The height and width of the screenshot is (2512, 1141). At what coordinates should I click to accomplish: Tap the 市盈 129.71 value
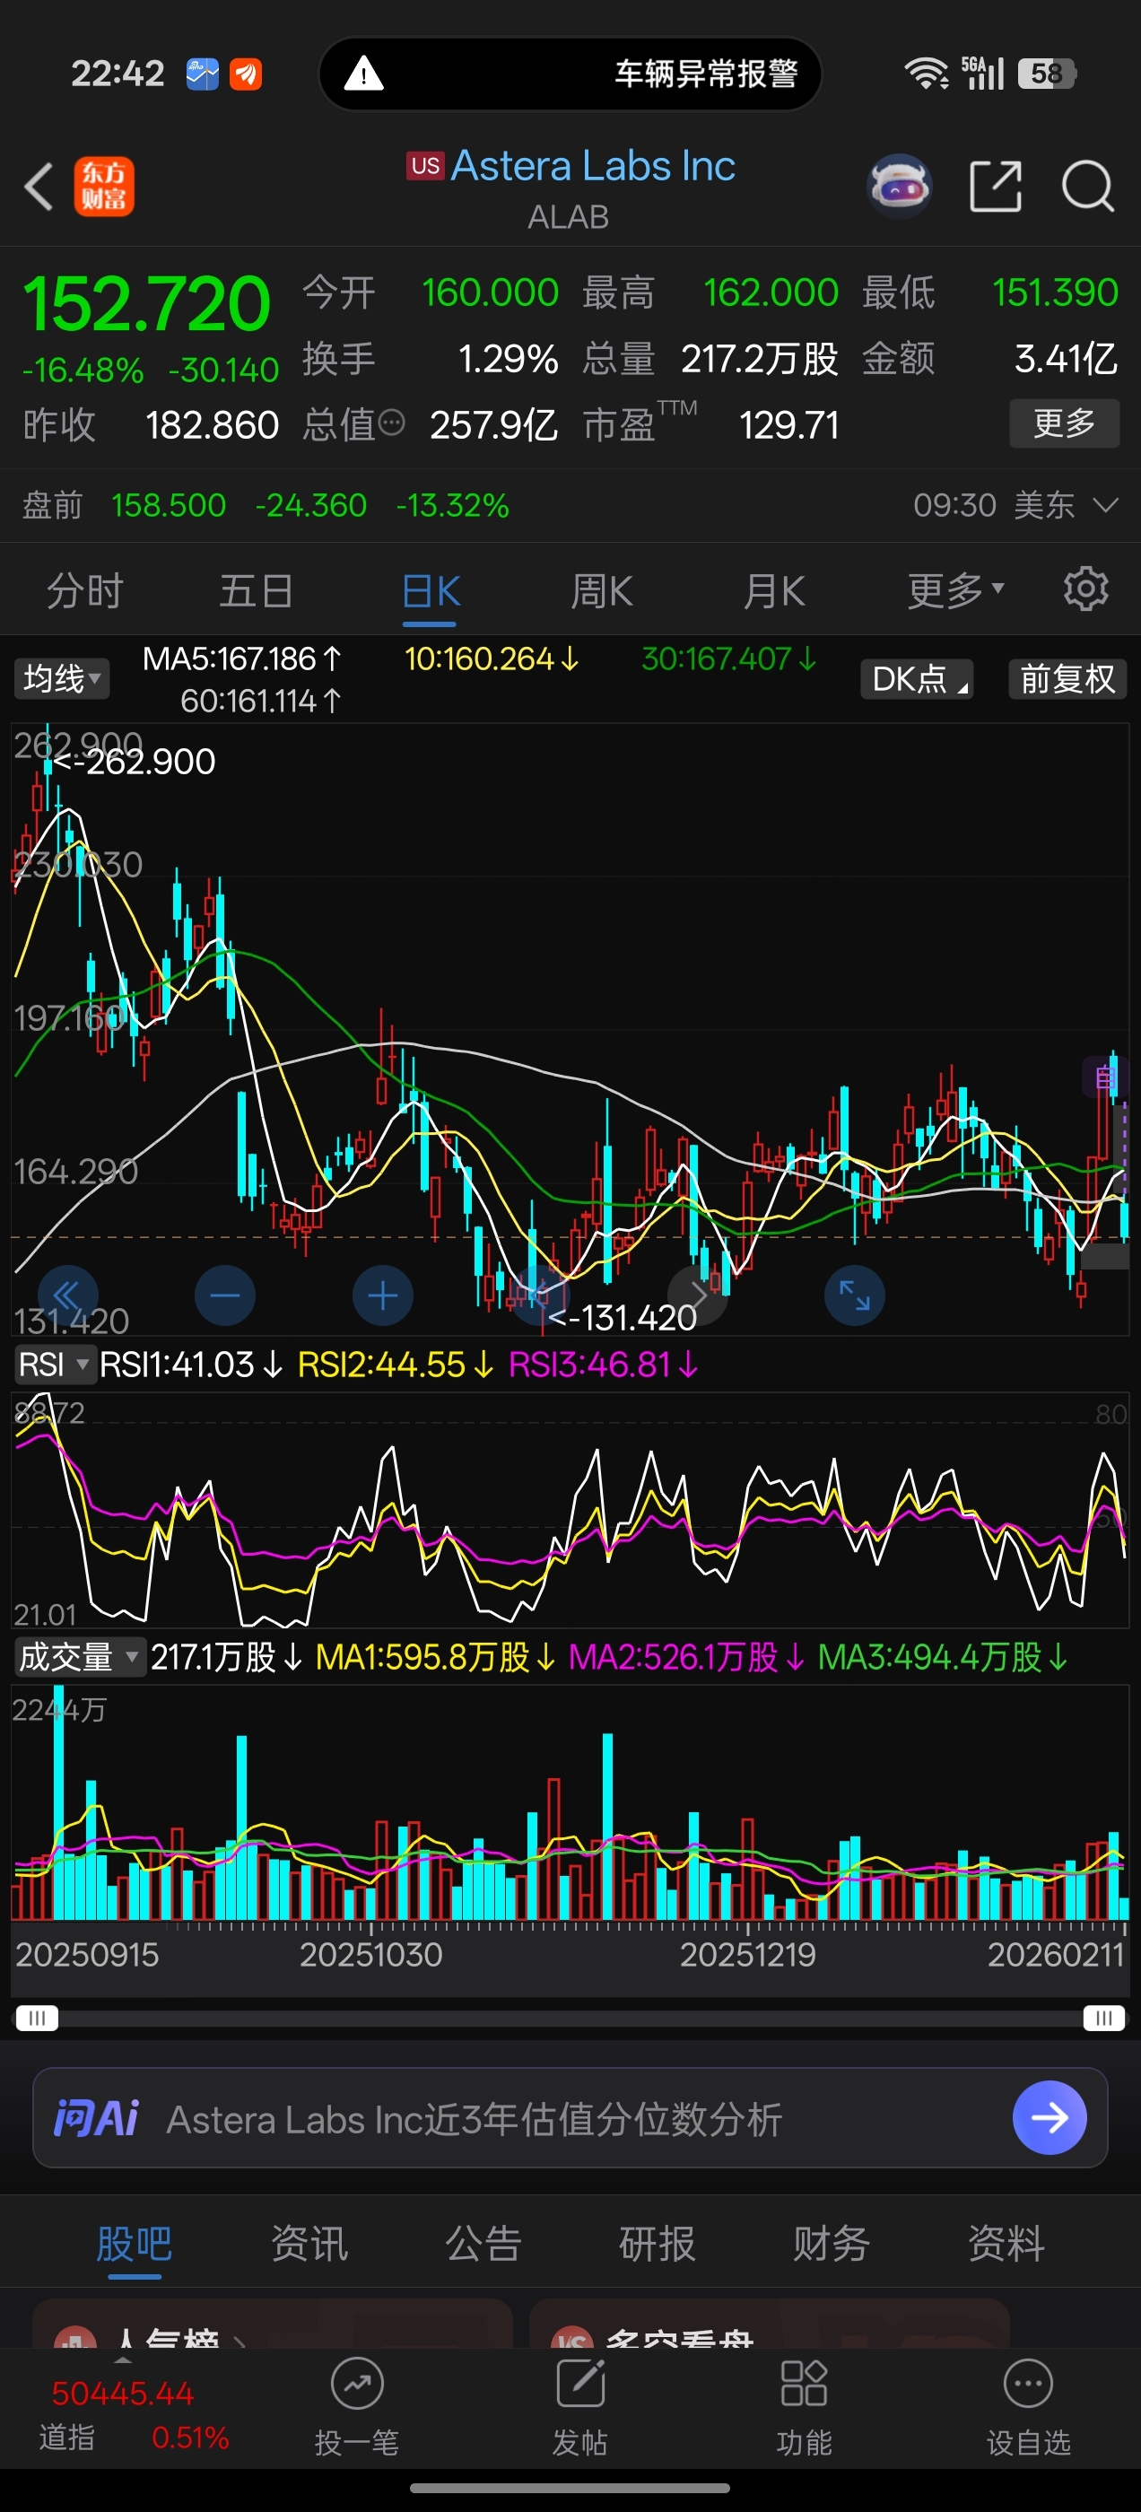point(788,425)
